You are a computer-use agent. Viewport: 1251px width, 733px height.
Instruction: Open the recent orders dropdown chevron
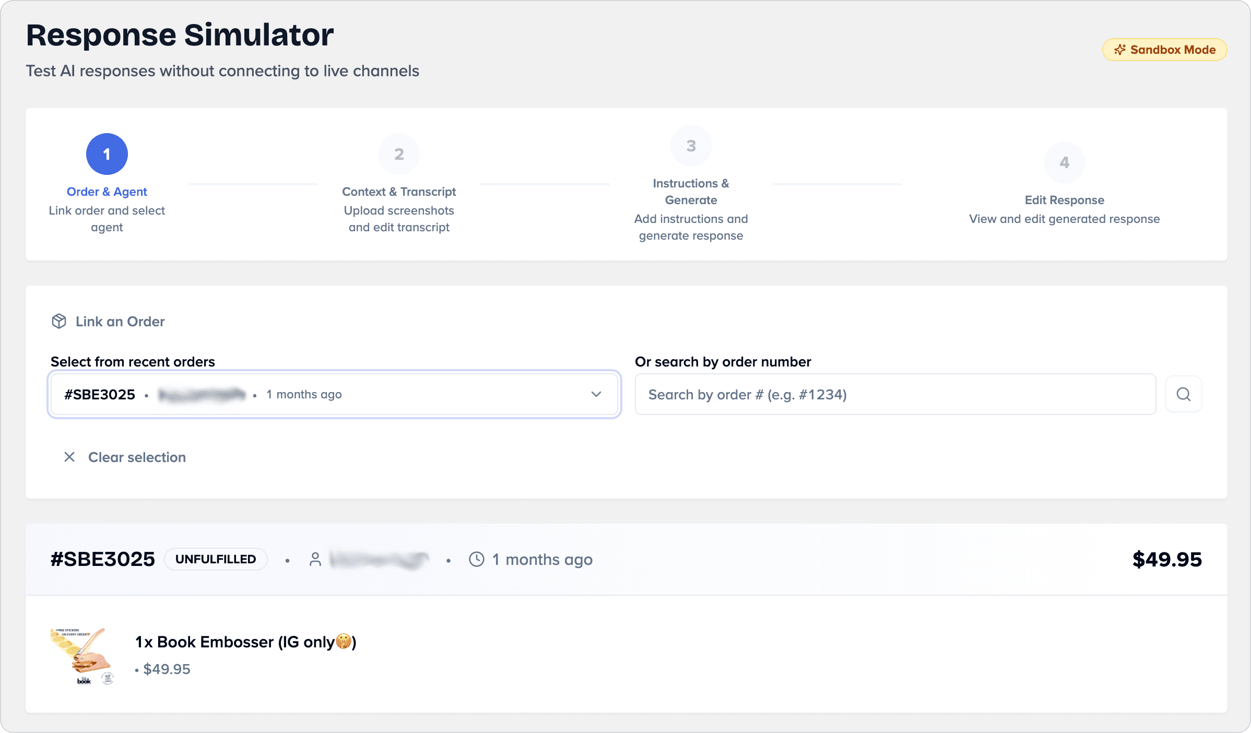pyautogui.click(x=596, y=394)
